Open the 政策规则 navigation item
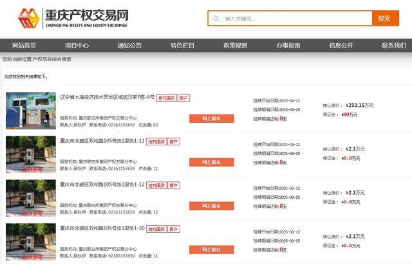The height and width of the screenshot is (265, 412). click(x=235, y=46)
